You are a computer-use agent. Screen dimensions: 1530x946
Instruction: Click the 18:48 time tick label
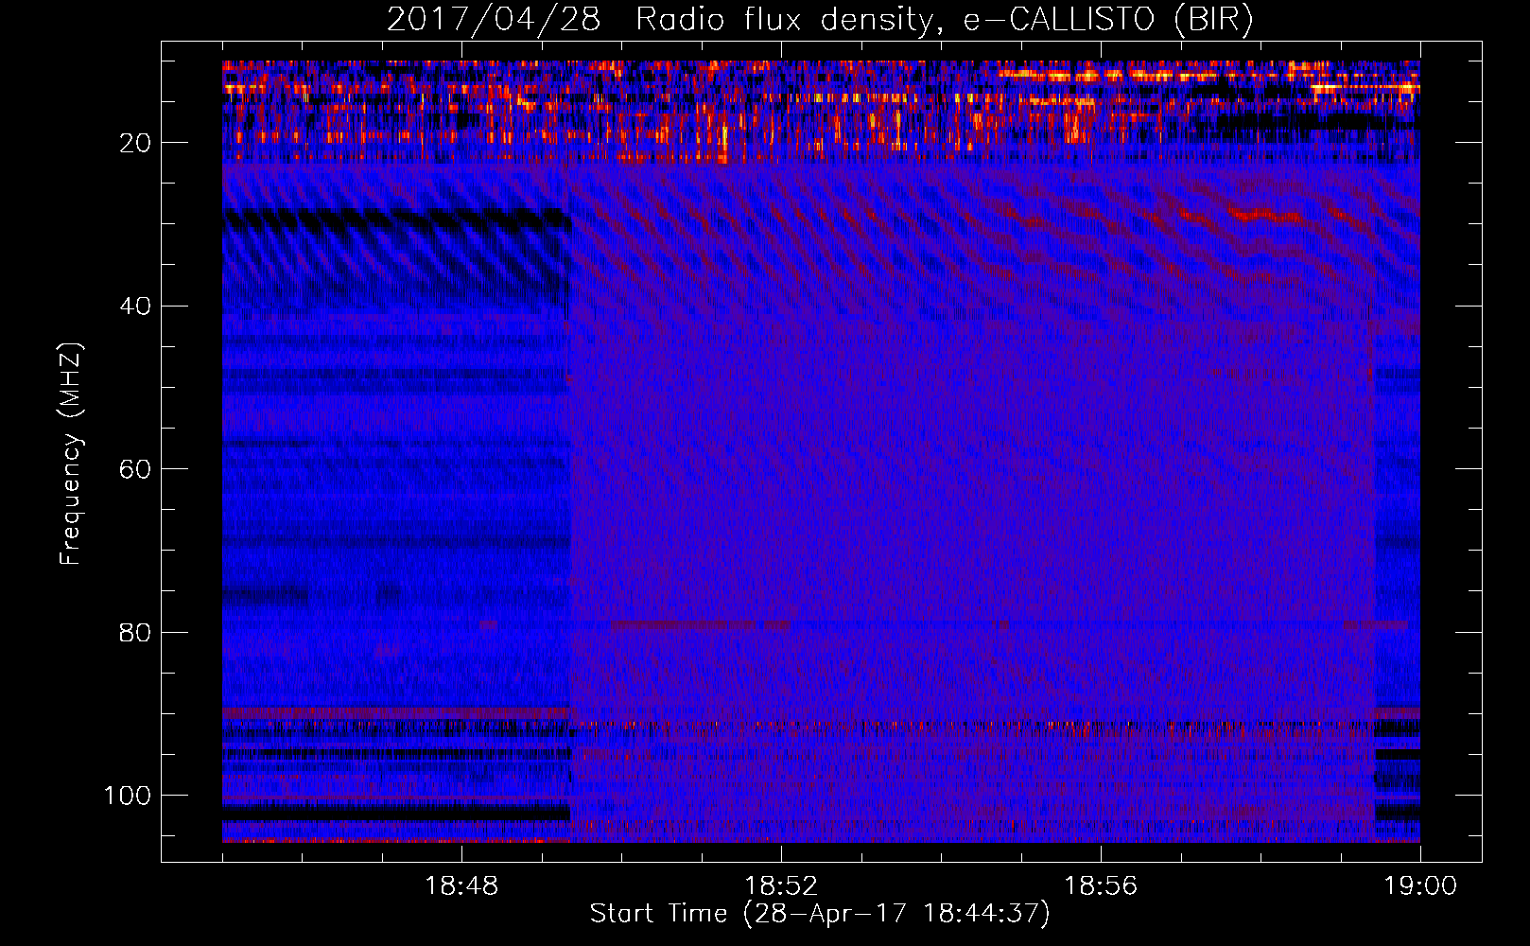pyautogui.click(x=461, y=886)
